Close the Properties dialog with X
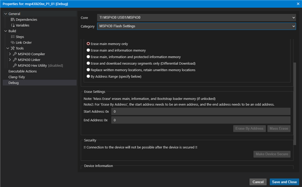This screenshot has height=187, width=302. click(298, 4)
